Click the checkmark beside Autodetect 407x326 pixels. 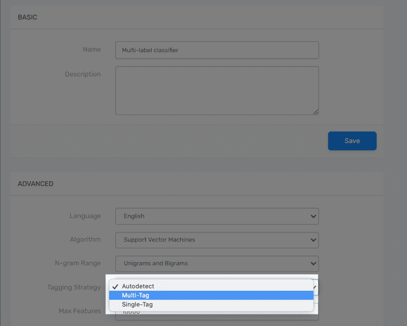pos(115,286)
